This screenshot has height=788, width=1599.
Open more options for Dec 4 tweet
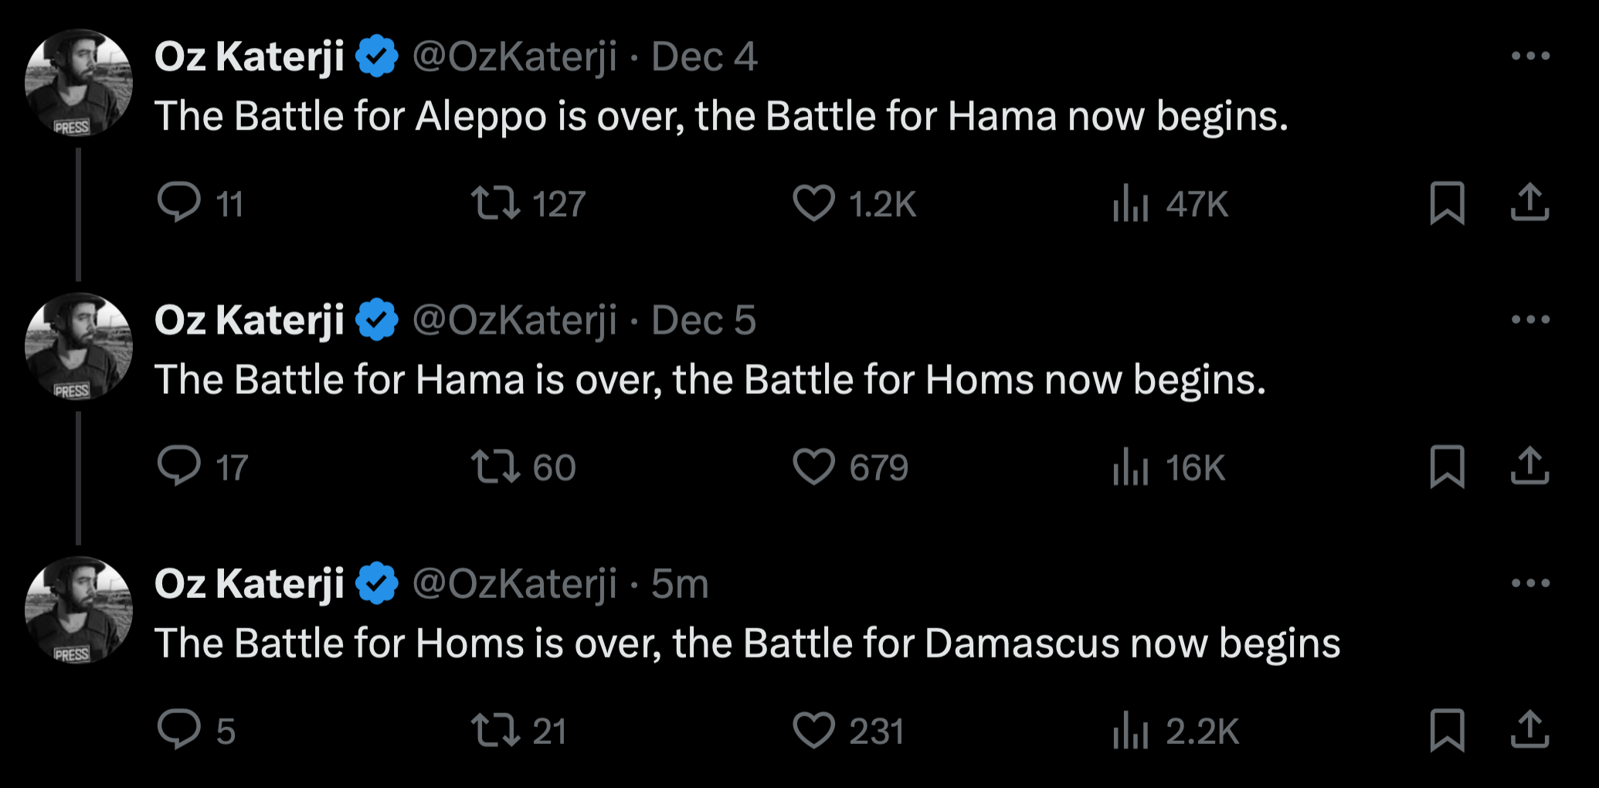pos(1530,56)
